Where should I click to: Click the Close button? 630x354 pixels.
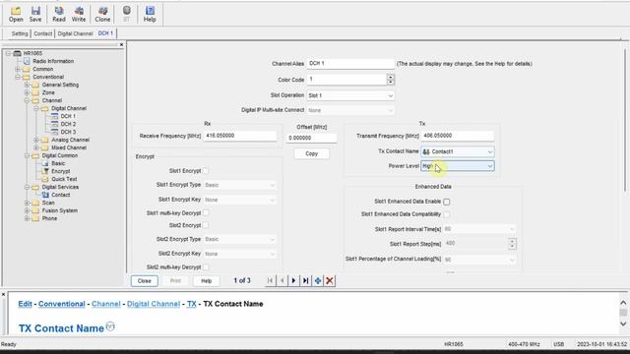click(145, 281)
